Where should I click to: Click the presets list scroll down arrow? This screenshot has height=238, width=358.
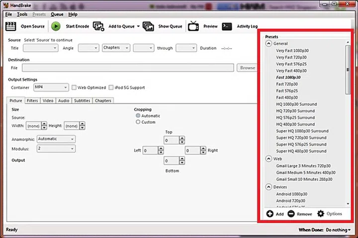[x=348, y=204]
